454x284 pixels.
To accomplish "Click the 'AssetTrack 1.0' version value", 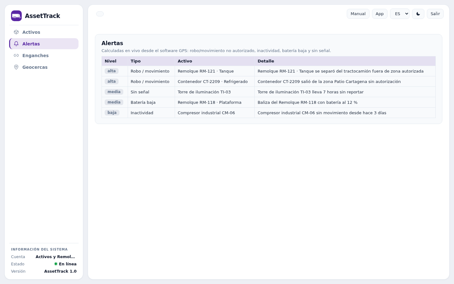I will point(60,271).
